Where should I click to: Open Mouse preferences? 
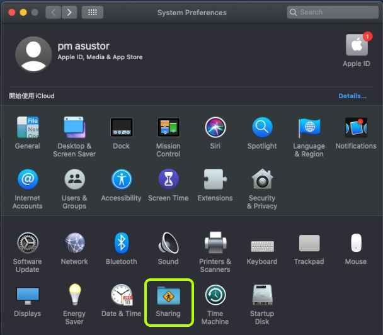pyautogui.click(x=356, y=242)
